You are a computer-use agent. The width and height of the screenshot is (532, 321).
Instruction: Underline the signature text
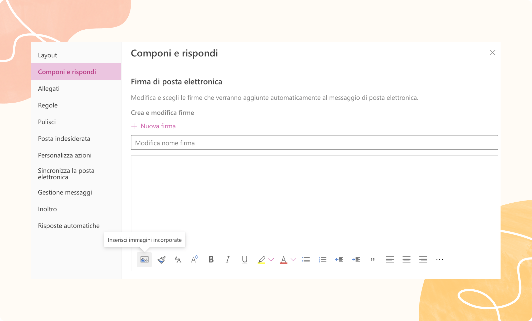pyautogui.click(x=244, y=260)
